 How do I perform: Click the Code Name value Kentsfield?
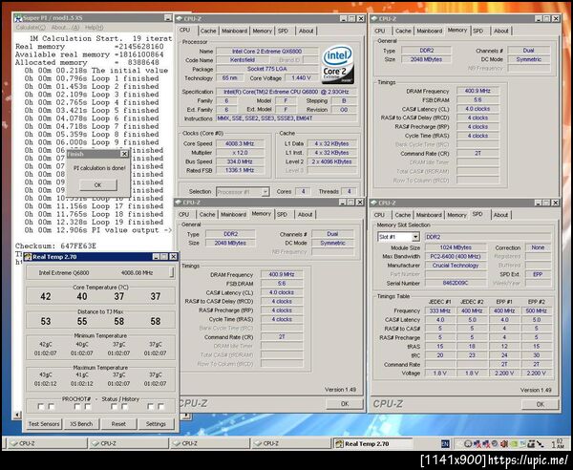click(243, 60)
